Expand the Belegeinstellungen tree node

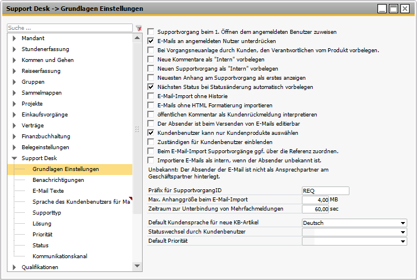click(14, 147)
